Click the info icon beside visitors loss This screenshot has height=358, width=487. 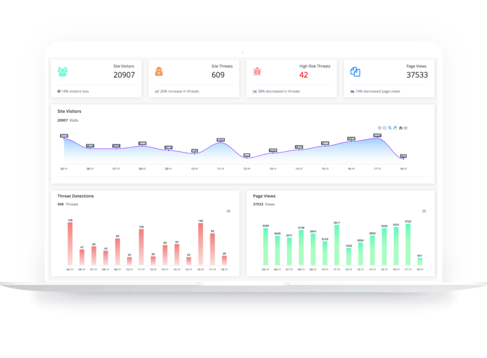[59, 91]
